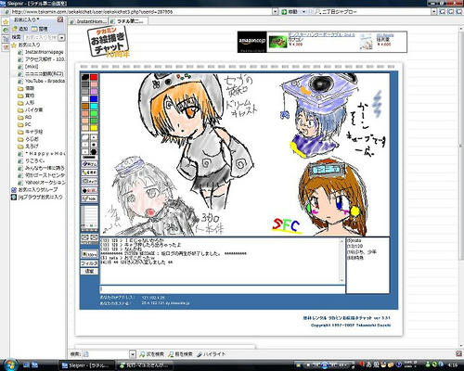Screen dimensions: 464x371
Task: Click the rectangle-icon tool button
Action: point(89,181)
